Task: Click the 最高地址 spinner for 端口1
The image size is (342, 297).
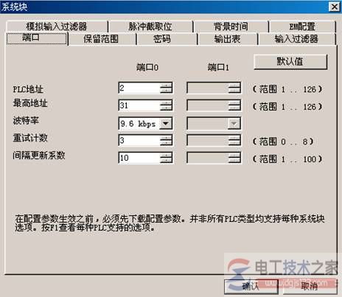Action: tap(234, 105)
